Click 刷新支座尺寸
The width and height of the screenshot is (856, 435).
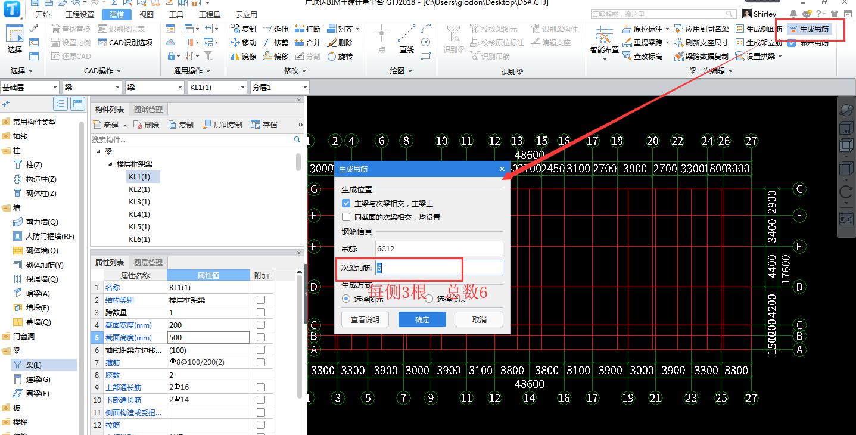pyautogui.click(x=701, y=42)
